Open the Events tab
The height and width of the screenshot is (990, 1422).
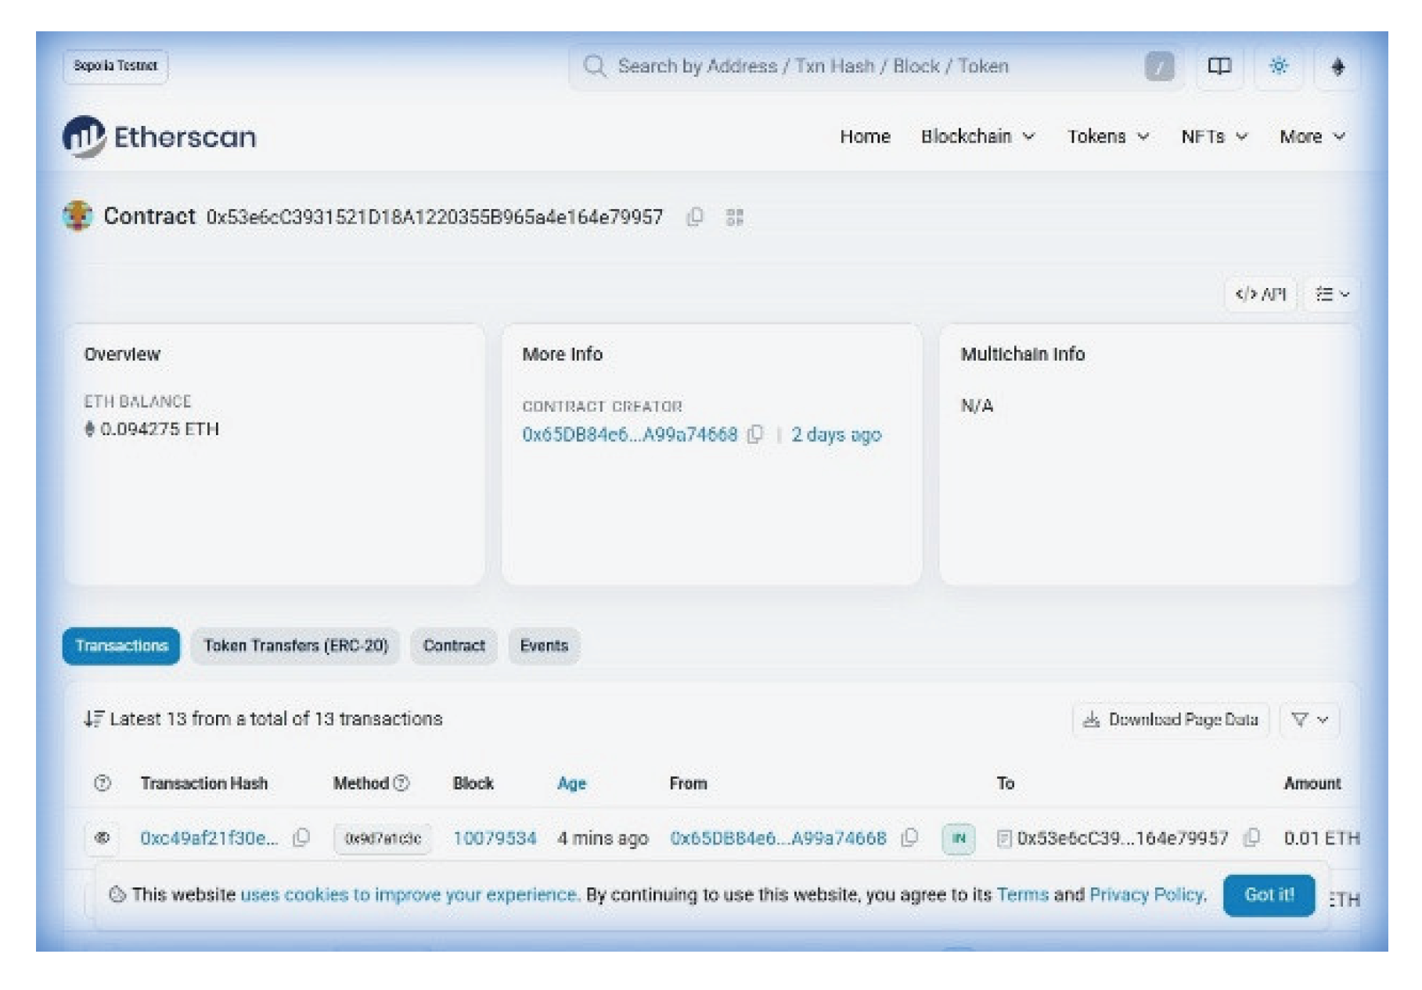coord(544,646)
